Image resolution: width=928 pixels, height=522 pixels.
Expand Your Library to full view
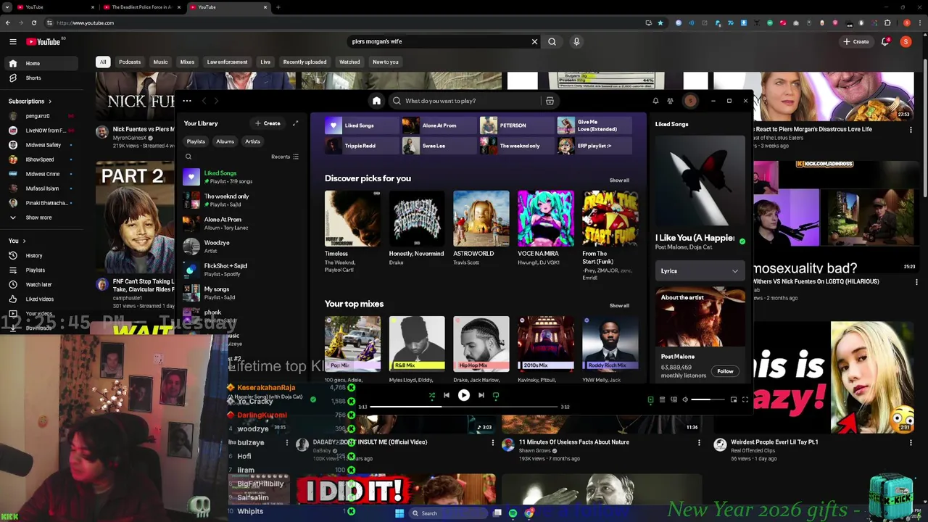[295, 123]
